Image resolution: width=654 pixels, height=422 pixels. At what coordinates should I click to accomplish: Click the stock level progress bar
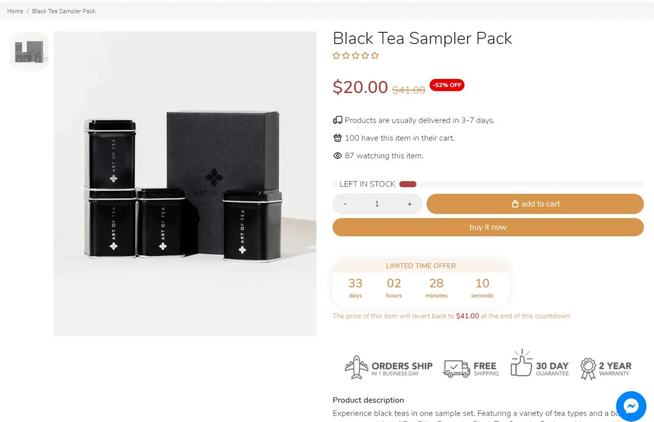coord(521,184)
